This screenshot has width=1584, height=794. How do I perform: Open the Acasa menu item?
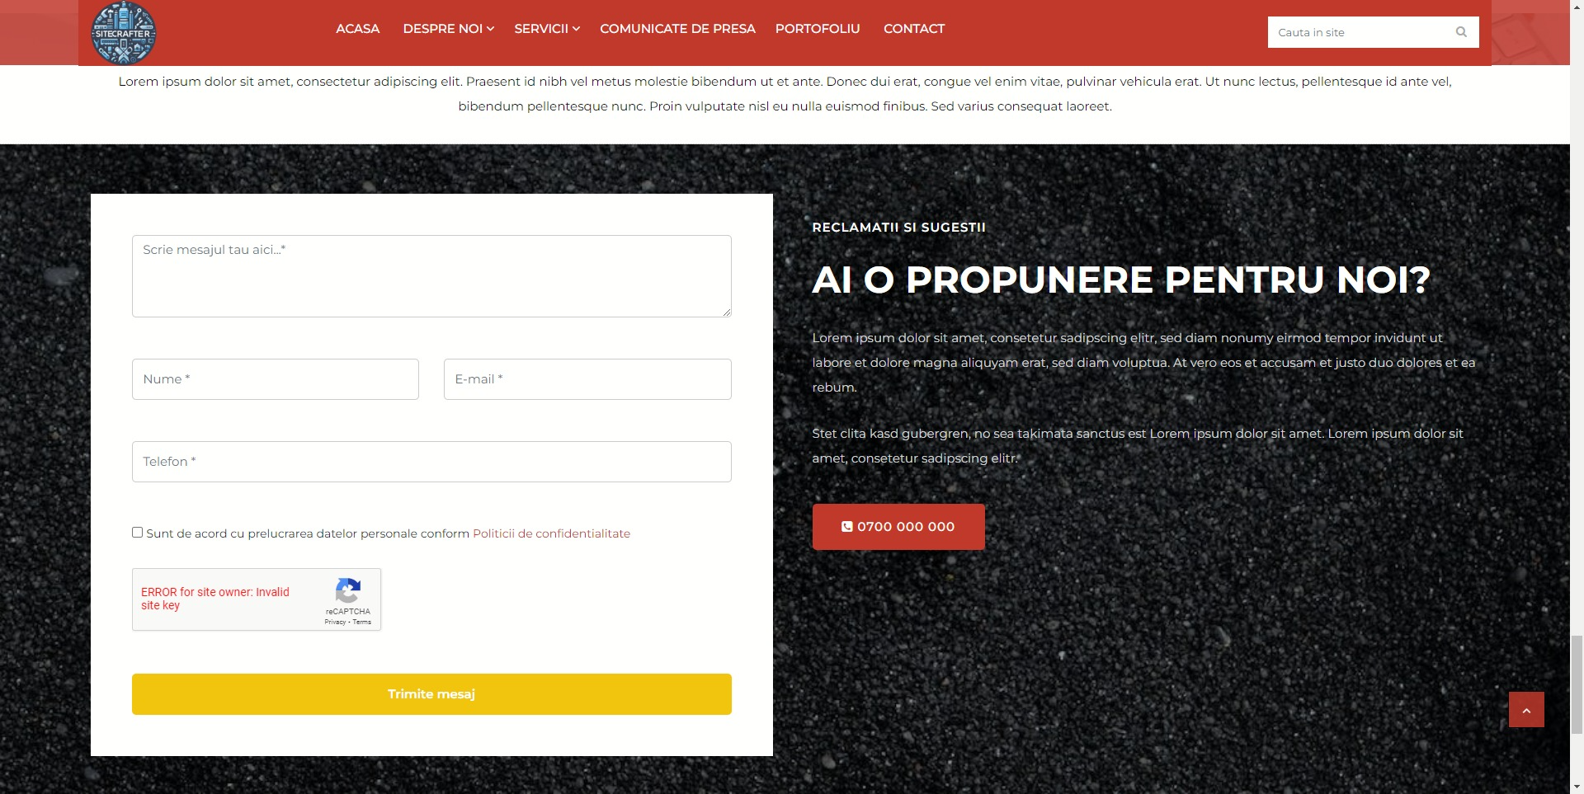click(357, 29)
